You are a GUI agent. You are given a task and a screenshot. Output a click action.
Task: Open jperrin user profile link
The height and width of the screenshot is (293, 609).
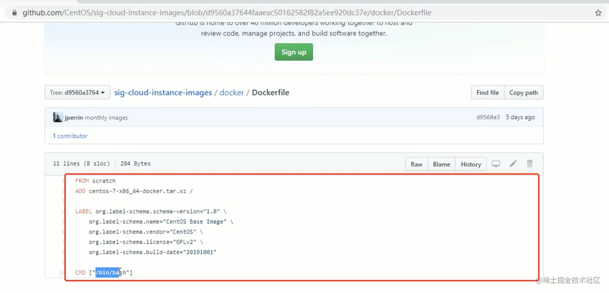click(74, 118)
